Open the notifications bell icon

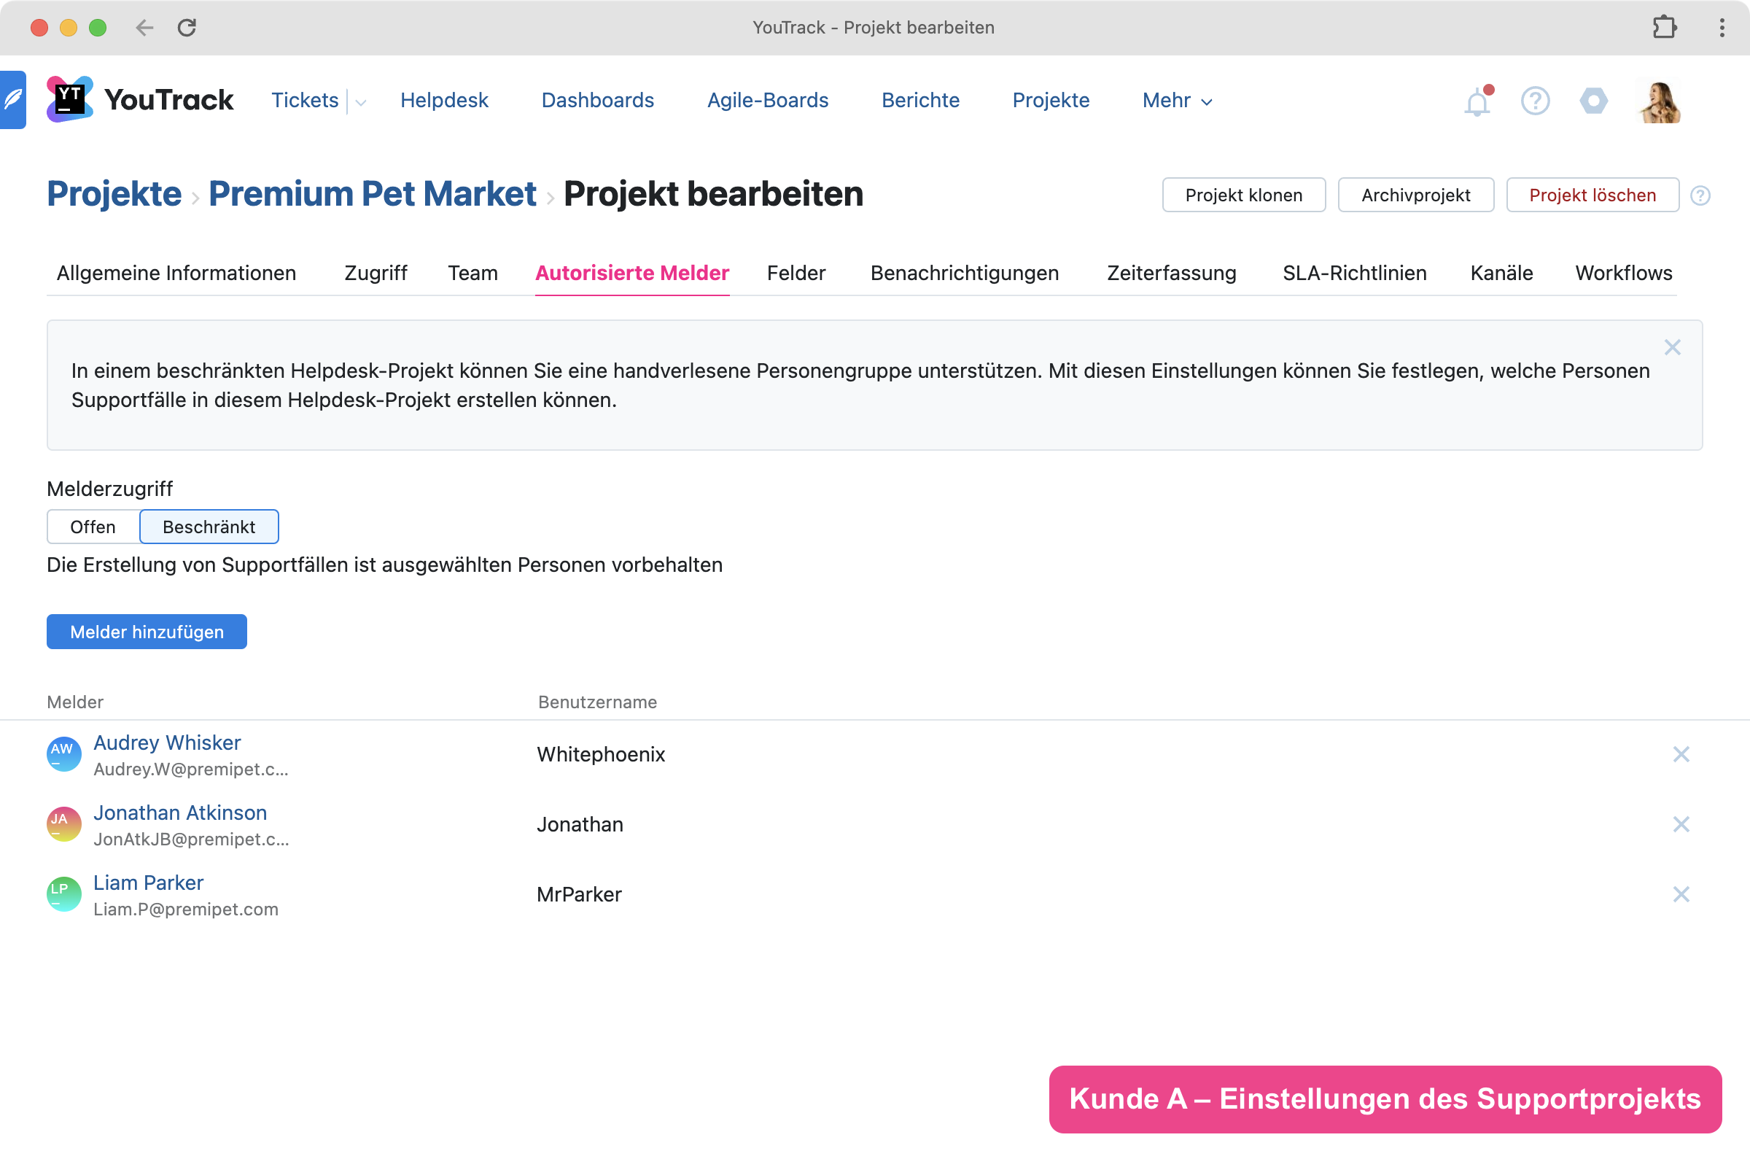click(1477, 101)
